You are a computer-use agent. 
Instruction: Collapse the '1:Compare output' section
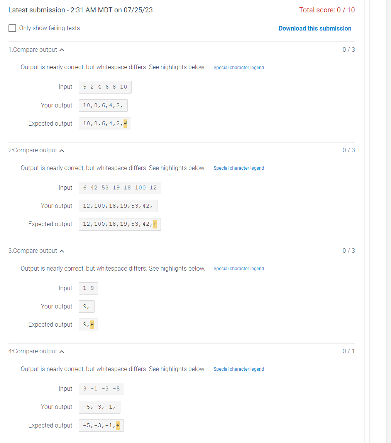click(x=62, y=49)
